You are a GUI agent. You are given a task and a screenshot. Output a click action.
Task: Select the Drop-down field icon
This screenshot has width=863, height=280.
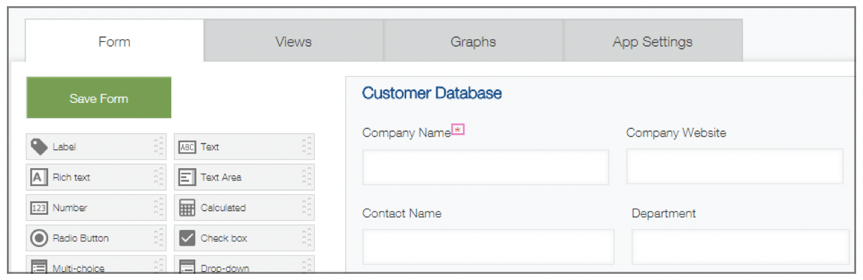coord(187,268)
